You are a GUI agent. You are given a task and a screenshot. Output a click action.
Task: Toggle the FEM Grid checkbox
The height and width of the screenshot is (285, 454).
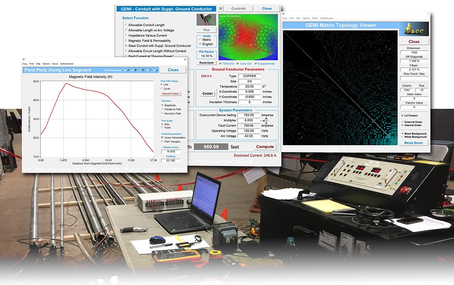coord(220,64)
